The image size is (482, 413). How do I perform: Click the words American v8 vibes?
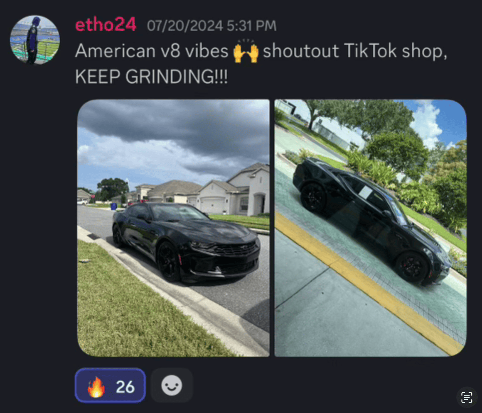coord(152,51)
